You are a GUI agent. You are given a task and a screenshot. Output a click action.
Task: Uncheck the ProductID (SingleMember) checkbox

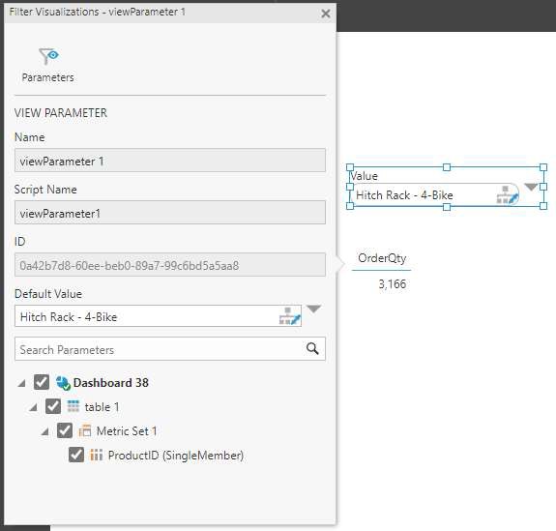76,455
